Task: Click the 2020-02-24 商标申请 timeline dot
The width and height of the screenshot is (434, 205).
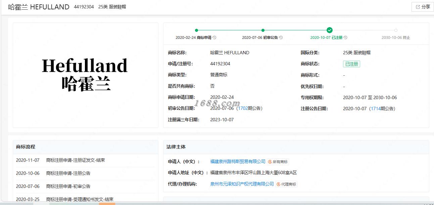Action: [196, 30]
